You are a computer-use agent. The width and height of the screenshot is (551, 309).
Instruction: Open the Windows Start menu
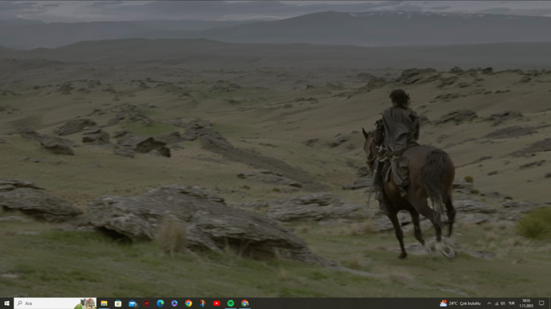[6, 303]
